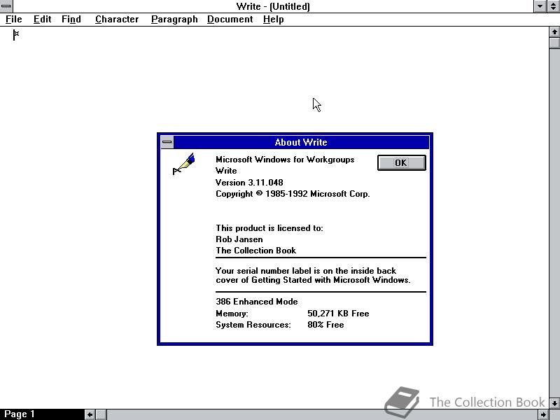Click the 80% Free system resources value
This screenshot has height=420, width=560.
325,325
